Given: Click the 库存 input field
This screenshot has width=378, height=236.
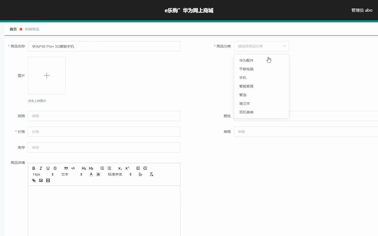Looking at the screenshot, I should [104, 147].
